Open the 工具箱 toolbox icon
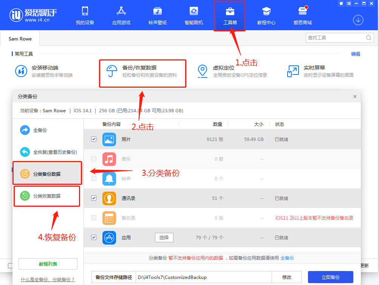This screenshot has width=379, height=285. 230,15
